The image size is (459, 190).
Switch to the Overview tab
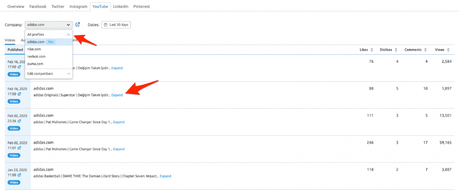[x=16, y=6]
